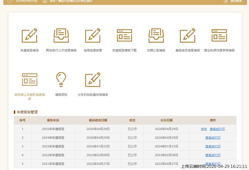The width and height of the screenshot is (249, 170).
Task: Click the 退出登录 icon in header
Action: [225, 1]
